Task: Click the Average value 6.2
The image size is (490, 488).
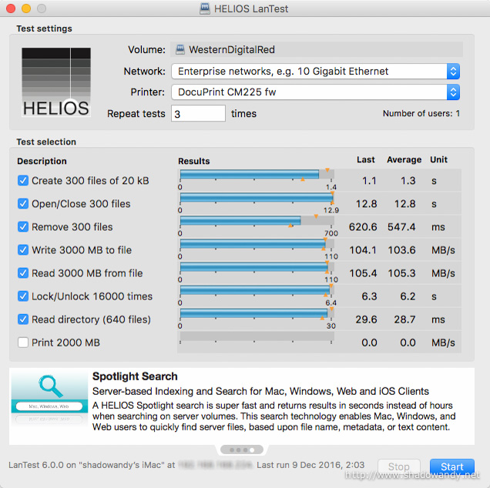Action: [408, 296]
